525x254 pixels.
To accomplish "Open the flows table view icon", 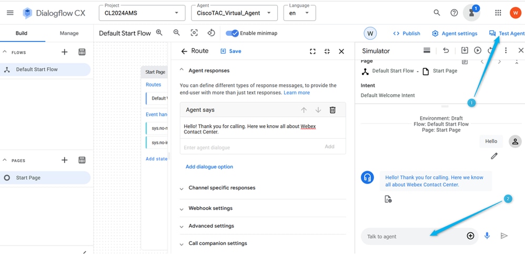I will pyautogui.click(x=82, y=52).
